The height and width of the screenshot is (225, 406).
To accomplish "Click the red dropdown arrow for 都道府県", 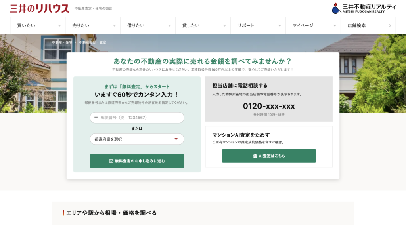I will coord(176,139).
